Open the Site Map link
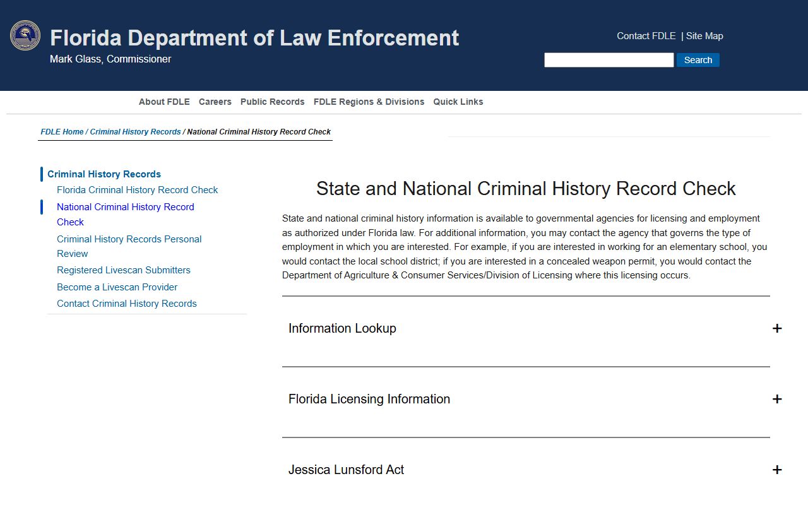Viewport: 808px width, 505px height. (x=704, y=36)
